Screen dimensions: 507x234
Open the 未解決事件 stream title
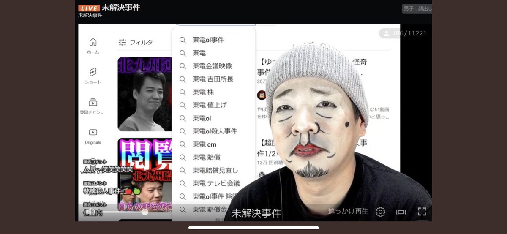tap(121, 7)
